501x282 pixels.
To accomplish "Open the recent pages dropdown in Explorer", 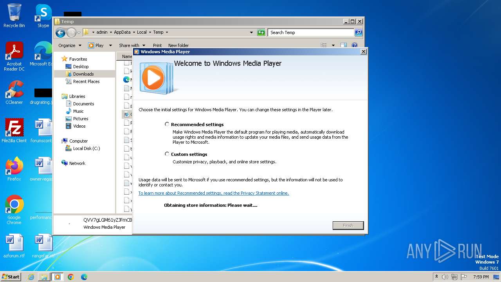I will point(79,33).
